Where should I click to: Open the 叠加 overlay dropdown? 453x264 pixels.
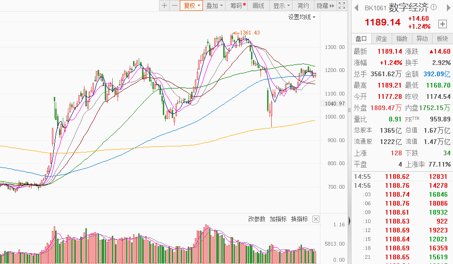pos(214,6)
